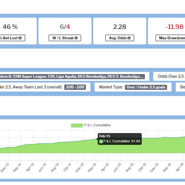Viewport: 185px width, 185px height.
Task: Click the 100 - 100 range badge
Action: pos(75,87)
